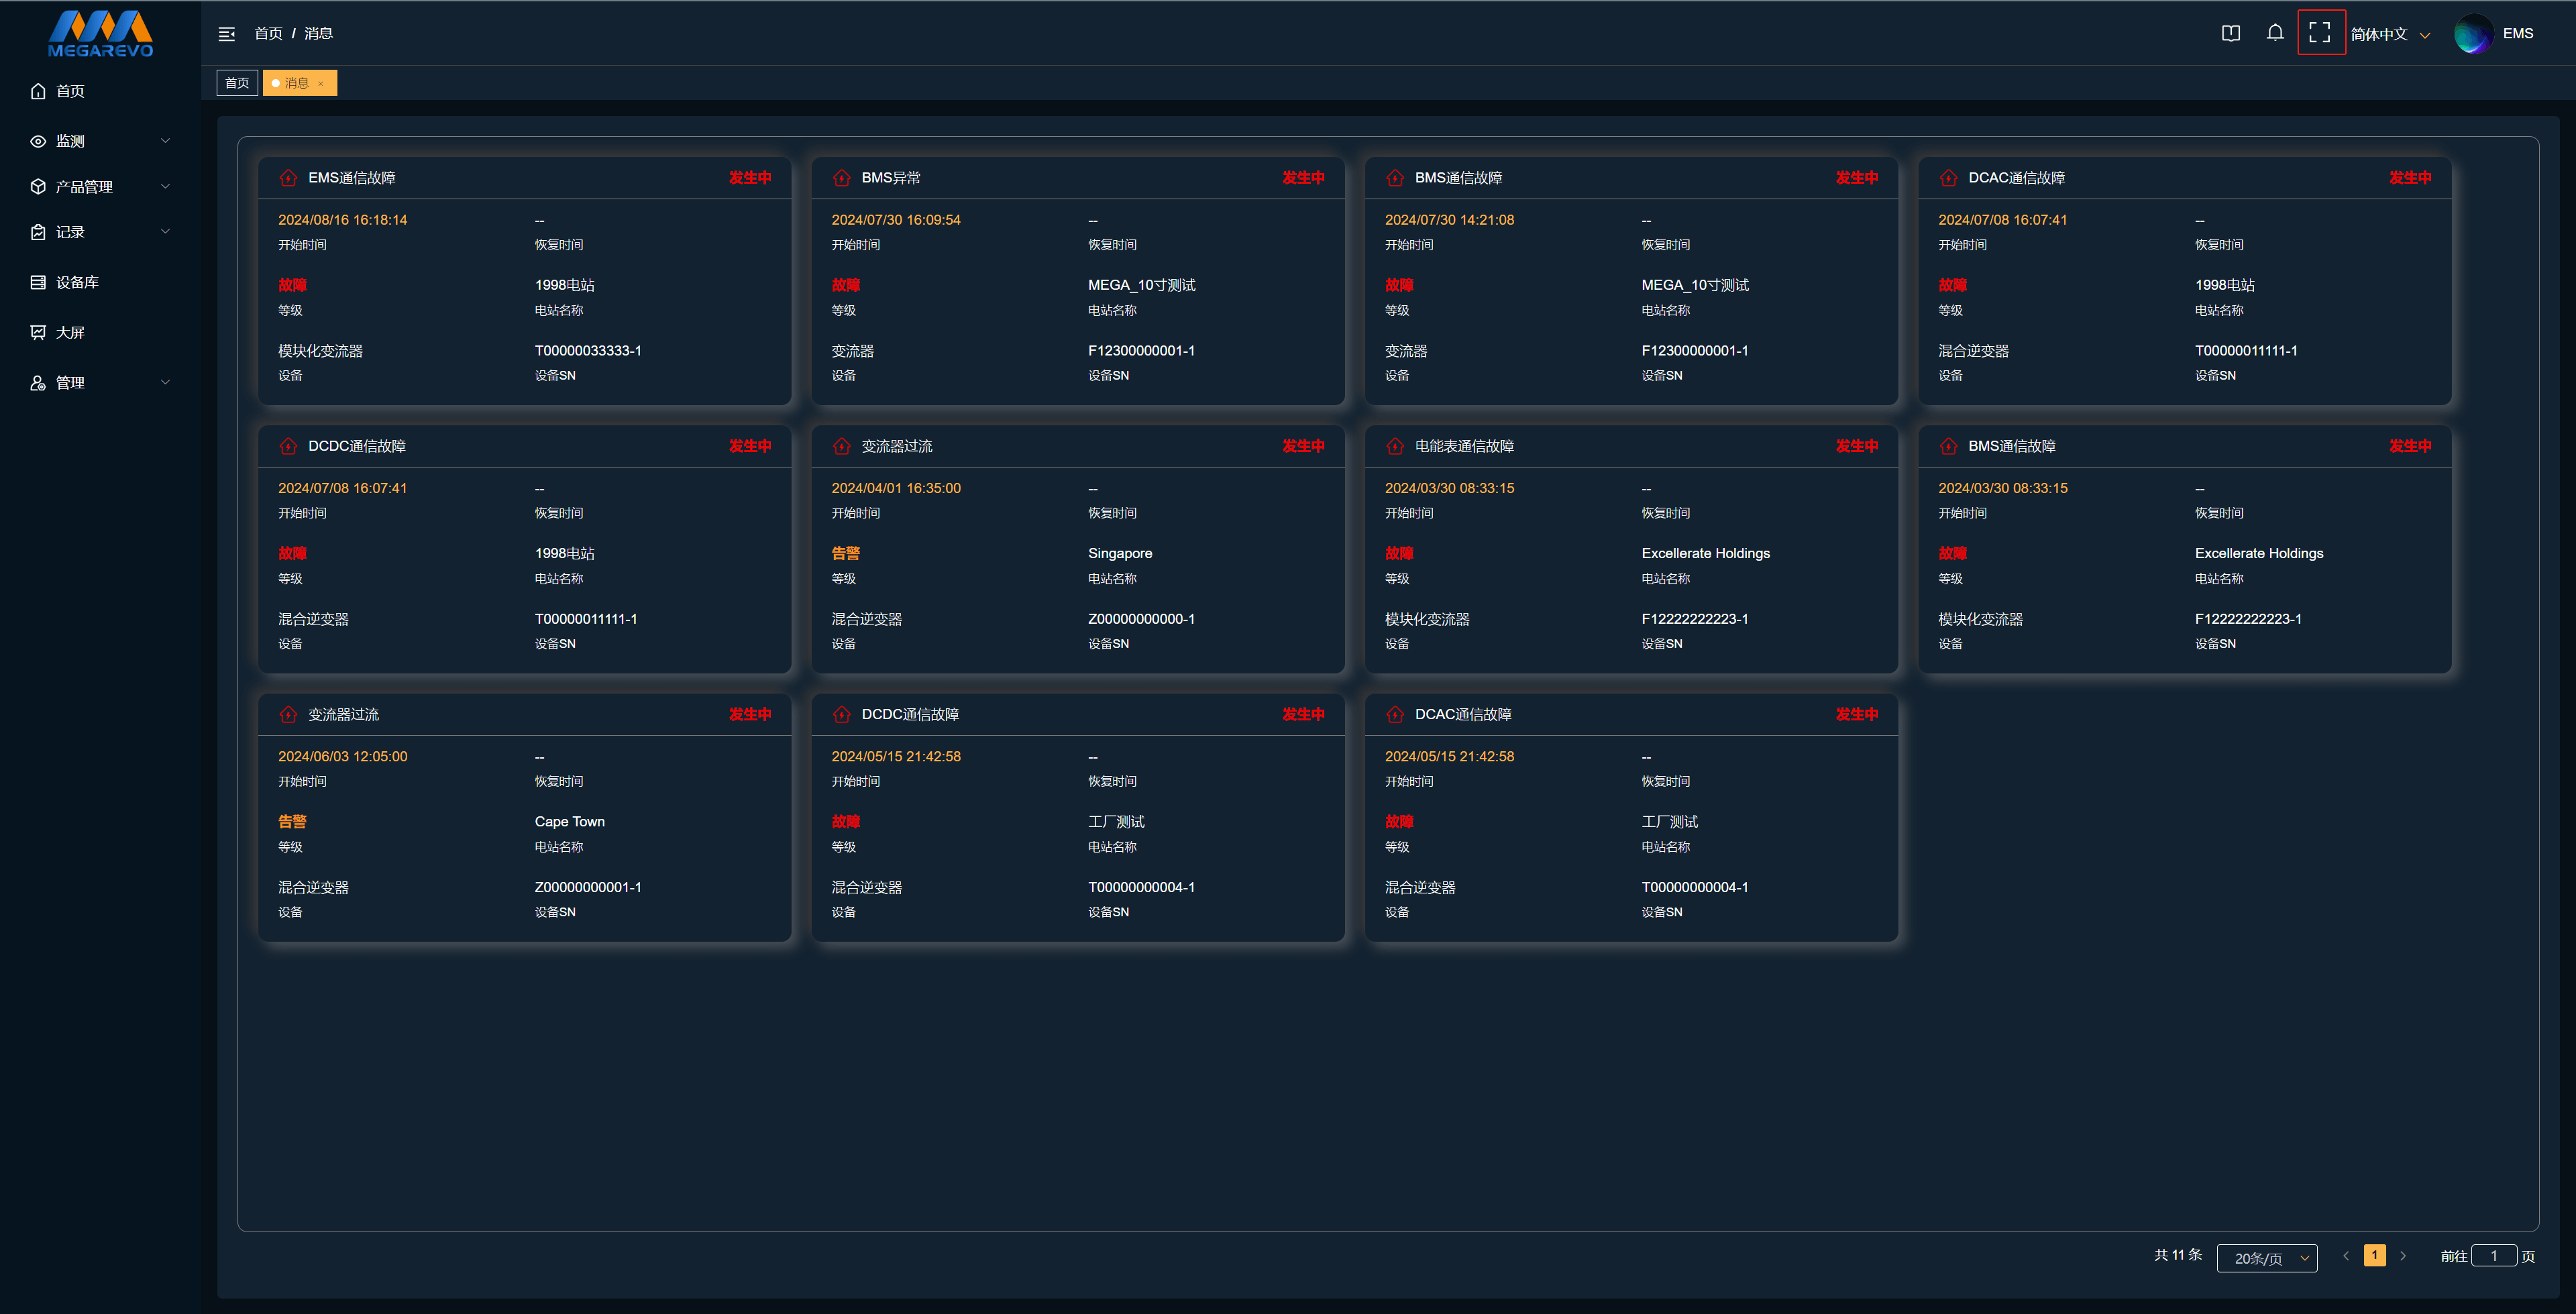Click the home icon beside 首页 in the sidebar

click(x=38, y=91)
